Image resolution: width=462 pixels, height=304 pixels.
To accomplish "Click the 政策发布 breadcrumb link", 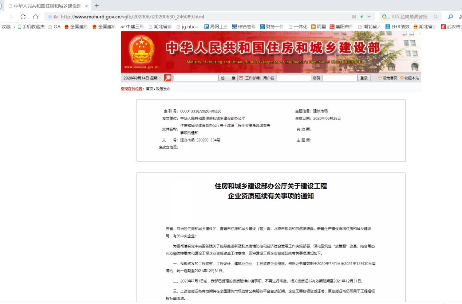I will [163, 89].
